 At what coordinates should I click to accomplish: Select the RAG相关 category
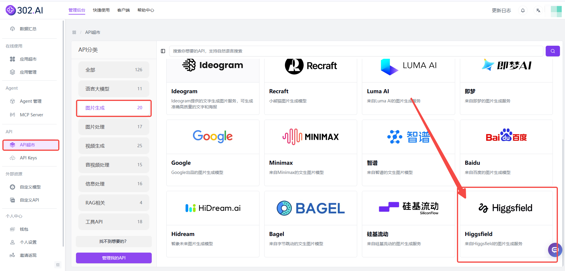coord(114,203)
